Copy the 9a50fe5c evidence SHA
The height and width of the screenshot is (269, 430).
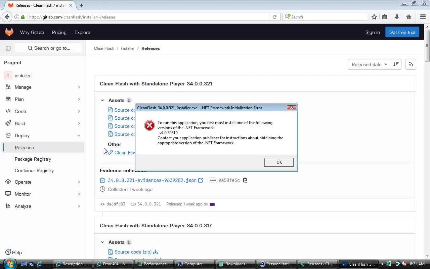coord(245,180)
